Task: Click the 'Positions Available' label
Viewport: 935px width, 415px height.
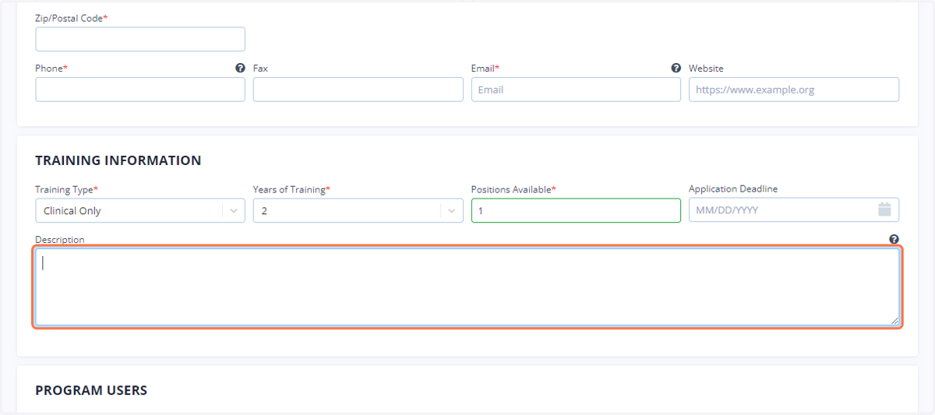Action: 513,189
